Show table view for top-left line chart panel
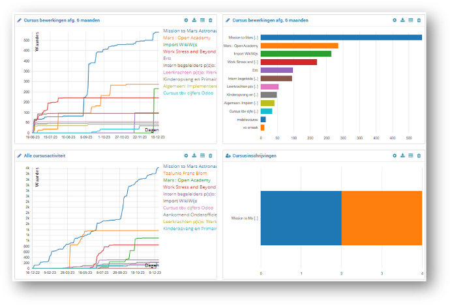 tap(202, 20)
